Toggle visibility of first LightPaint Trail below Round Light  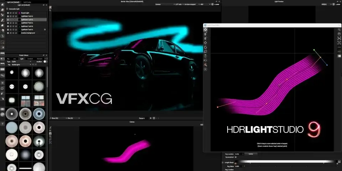pyautogui.click(x=8, y=16)
